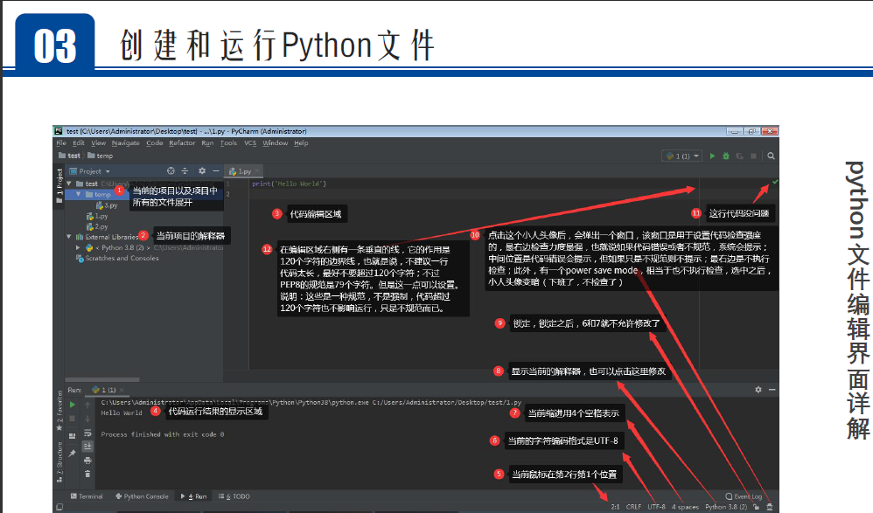The height and width of the screenshot is (513, 873).
Task: Open Search Everywhere magnifier icon
Action: pos(772,156)
